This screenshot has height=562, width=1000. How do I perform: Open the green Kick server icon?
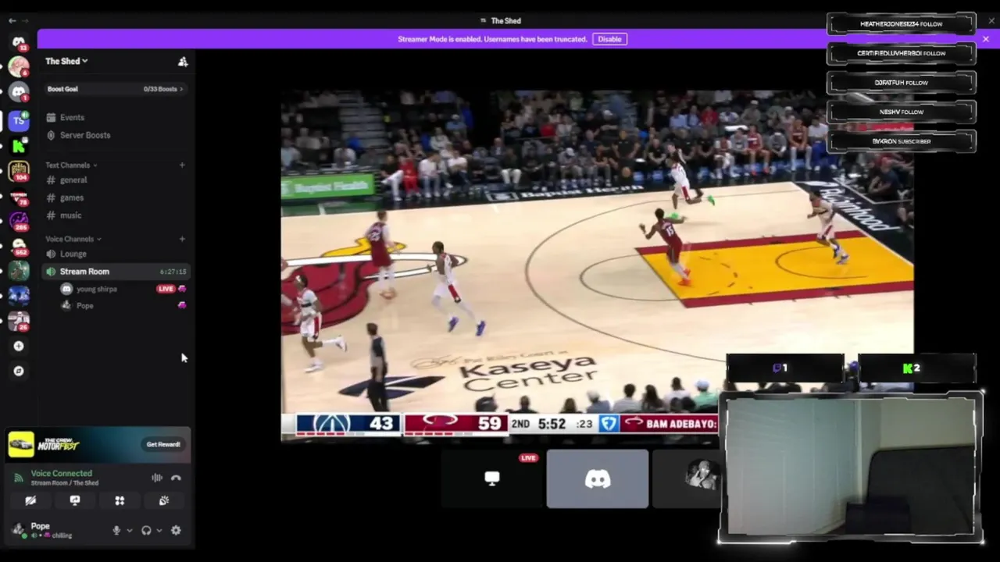19,146
